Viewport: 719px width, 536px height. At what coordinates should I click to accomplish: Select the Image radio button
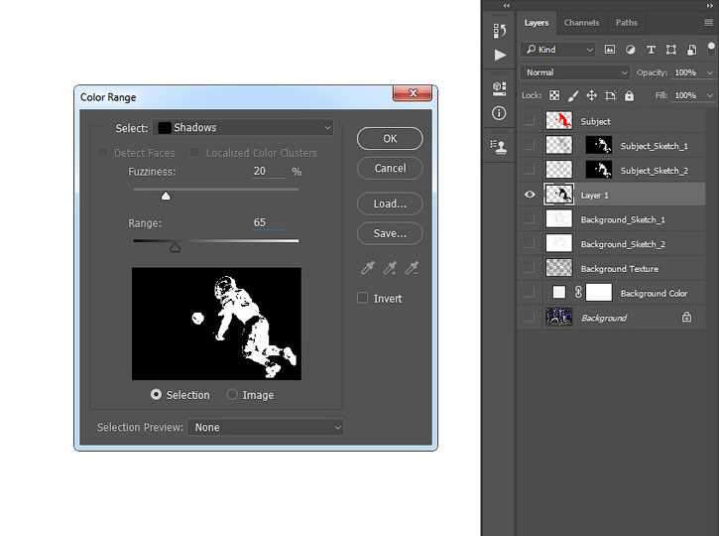tap(232, 394)
